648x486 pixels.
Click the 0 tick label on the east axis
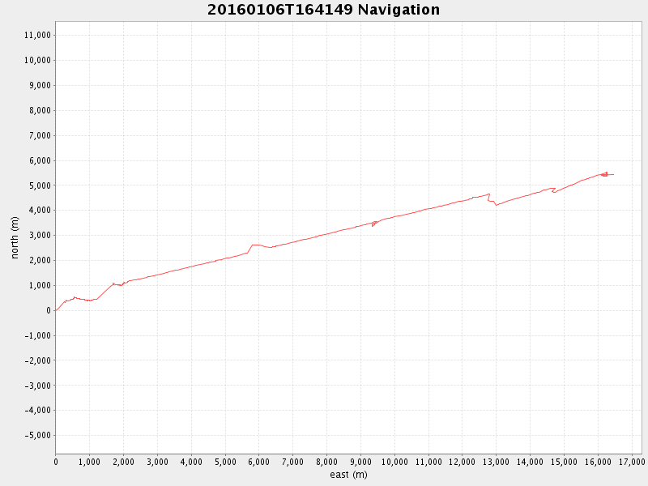coord(56,462)
